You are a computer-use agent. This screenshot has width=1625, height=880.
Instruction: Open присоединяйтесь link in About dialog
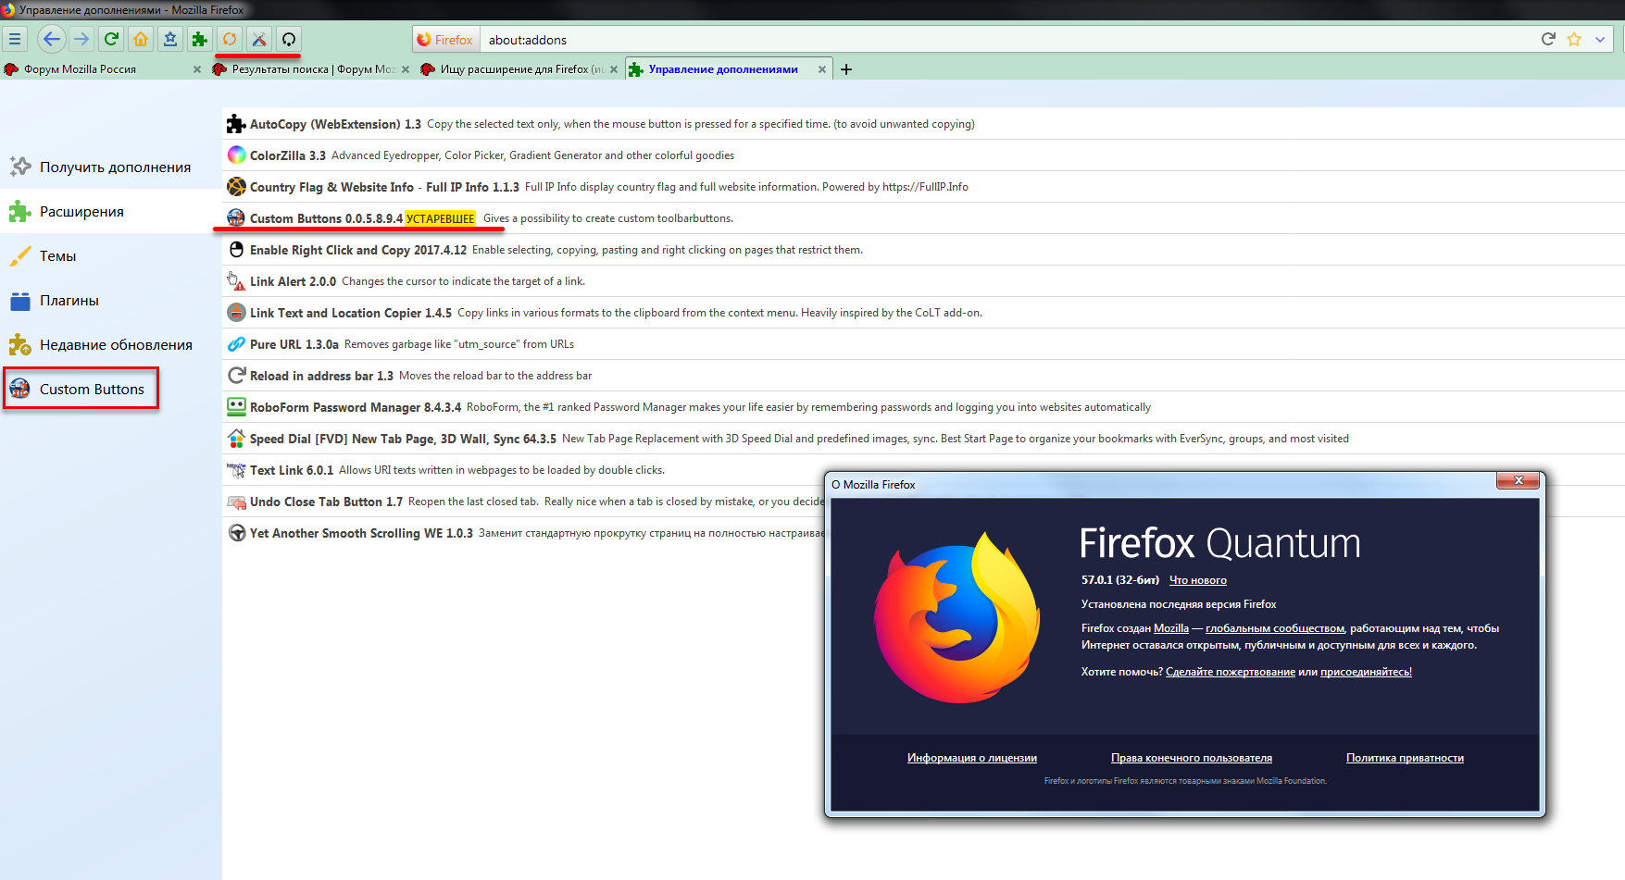click(1366, 672)
